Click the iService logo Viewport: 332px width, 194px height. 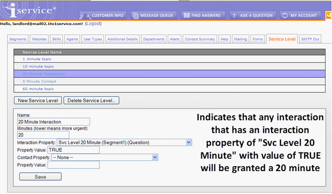[x=30, y=10]
